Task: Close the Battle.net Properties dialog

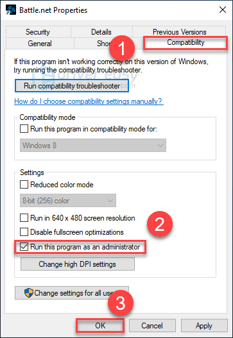Action: click(223, 10)
